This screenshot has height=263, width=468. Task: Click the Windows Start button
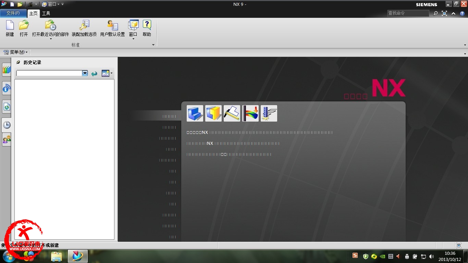tap(9, 256)
